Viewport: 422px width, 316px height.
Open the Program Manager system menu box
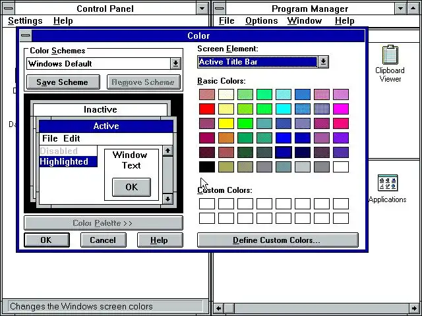coord(220,9)
